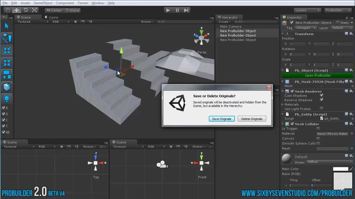Toggle the Static checkbox in Inspector
Image resolution: width=355 pixels, height=199 pixels.
pos(338,23)
